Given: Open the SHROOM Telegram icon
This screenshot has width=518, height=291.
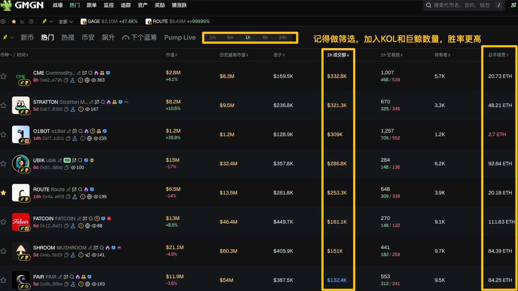Looking at the screenshot, I should (88, 255).
